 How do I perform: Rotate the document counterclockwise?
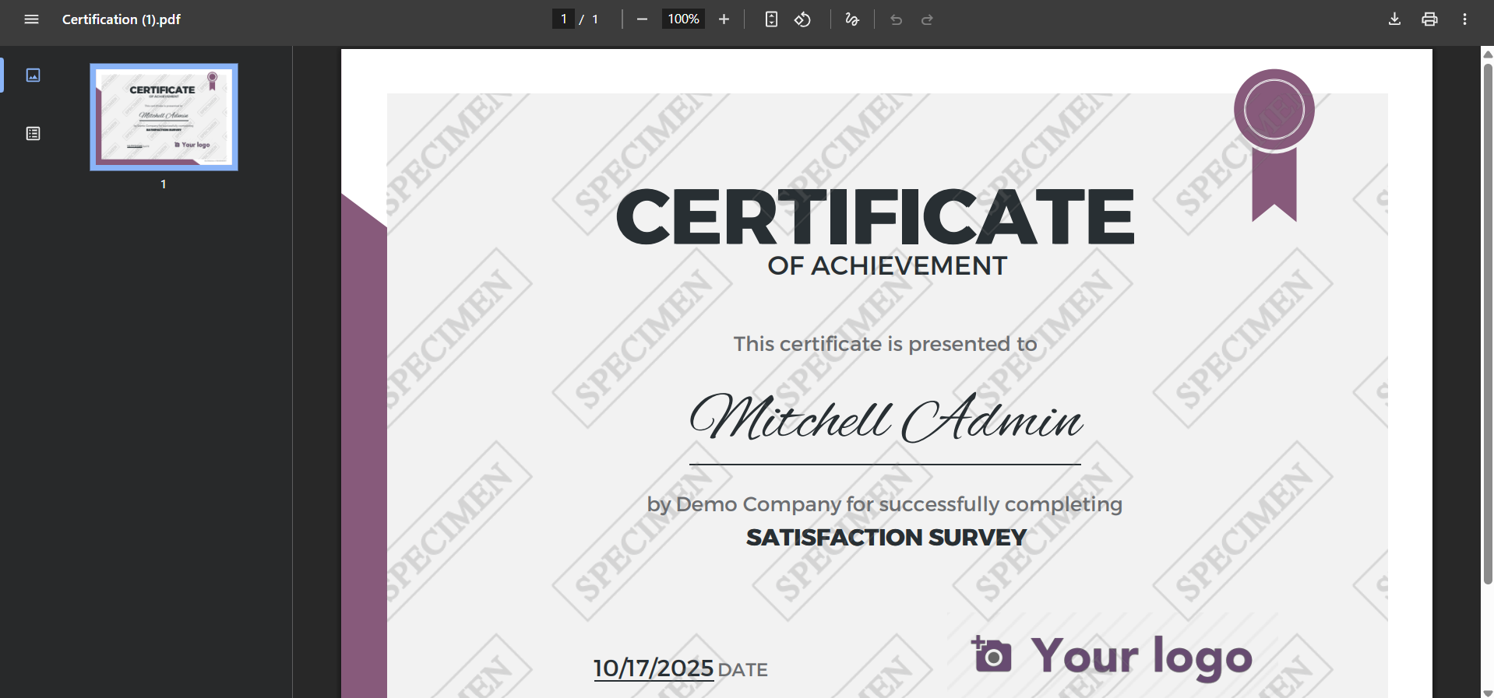pos(802,19)
